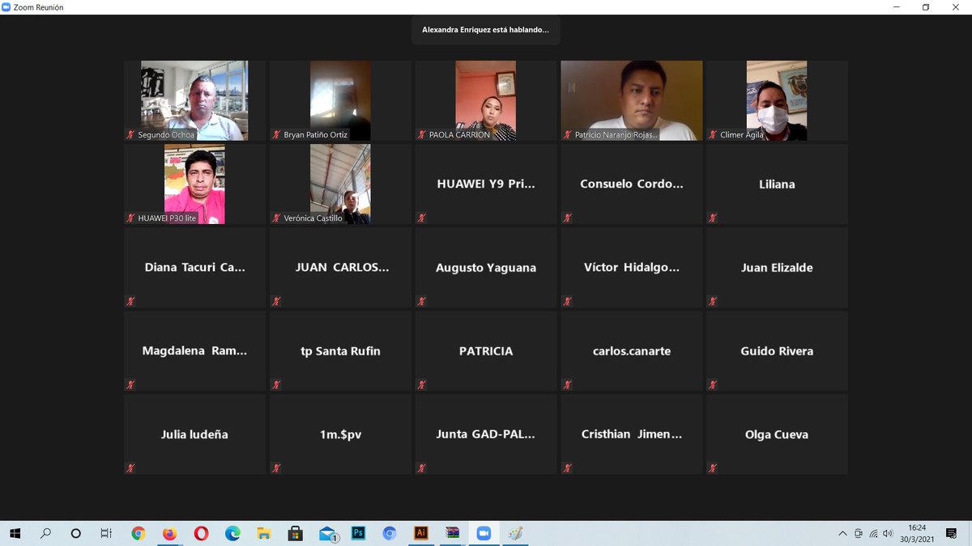Click the muted mic icon on JUAN CARLOS tile

coord(276,301)
